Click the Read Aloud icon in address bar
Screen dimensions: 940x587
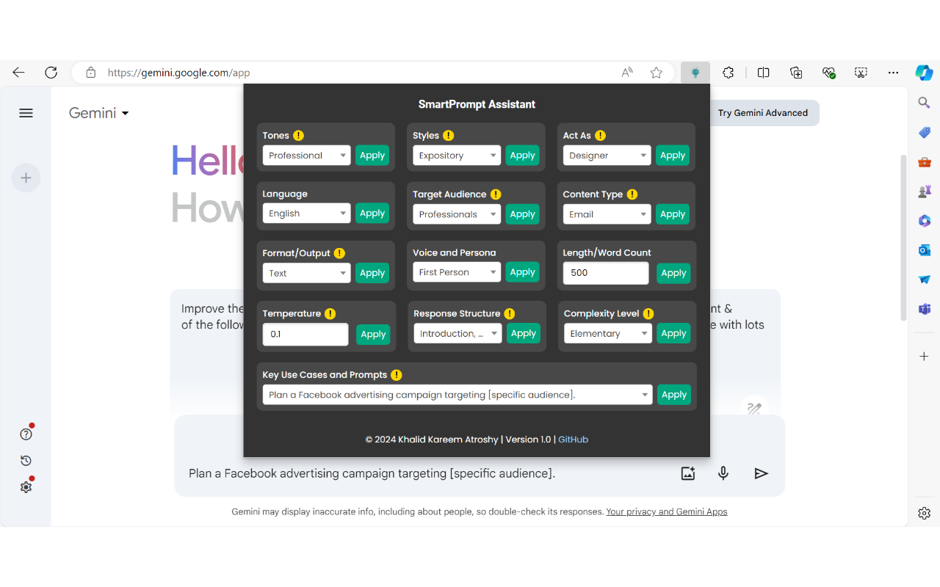(x=627, y=73)
